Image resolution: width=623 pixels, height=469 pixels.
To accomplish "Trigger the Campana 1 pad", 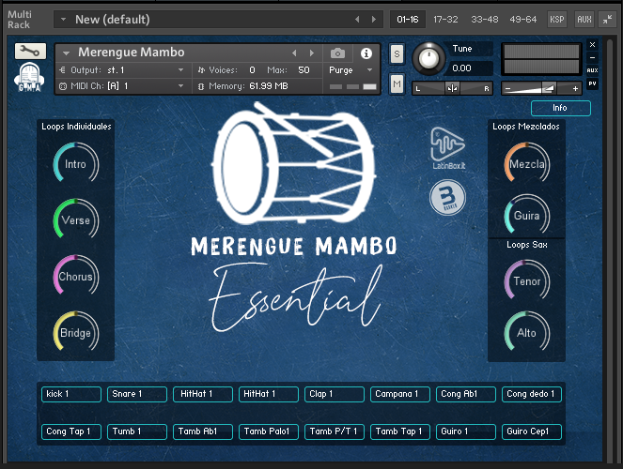I will [400, 394].
